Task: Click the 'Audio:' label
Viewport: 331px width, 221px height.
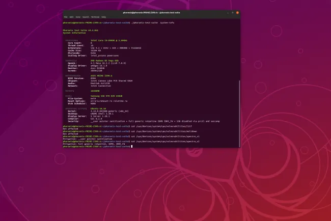Action: pos(71,84)
